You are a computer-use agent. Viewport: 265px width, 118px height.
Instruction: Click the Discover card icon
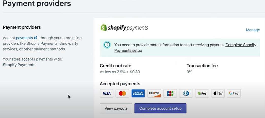coord(154,93)
